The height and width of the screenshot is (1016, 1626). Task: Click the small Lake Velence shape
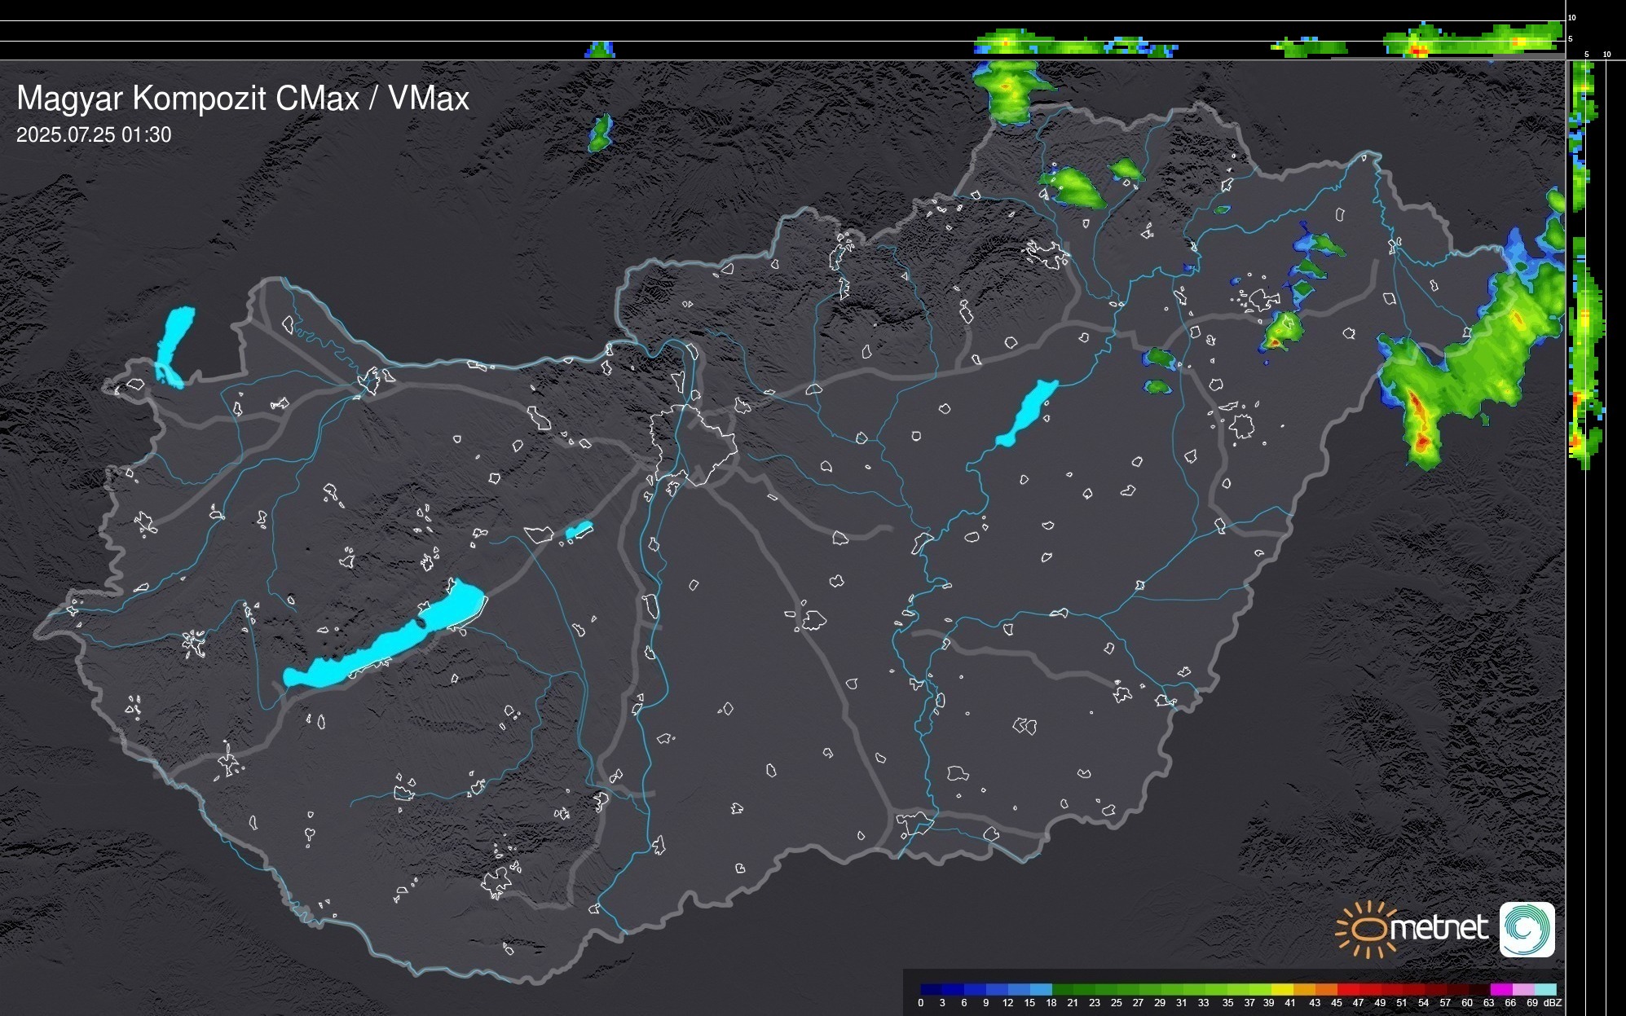point(579,530)
